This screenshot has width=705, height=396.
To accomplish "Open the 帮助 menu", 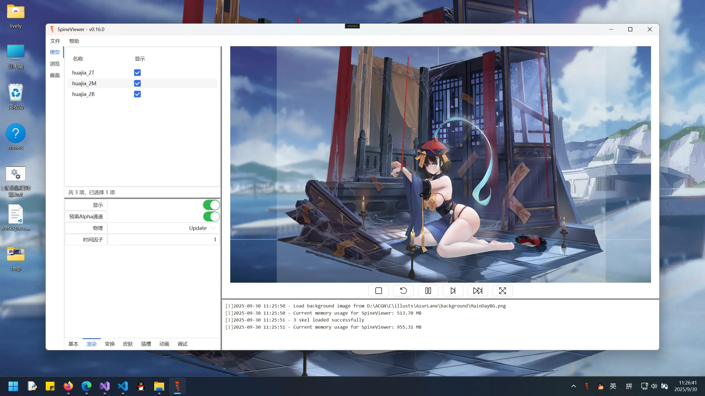I will click(74, 41).
